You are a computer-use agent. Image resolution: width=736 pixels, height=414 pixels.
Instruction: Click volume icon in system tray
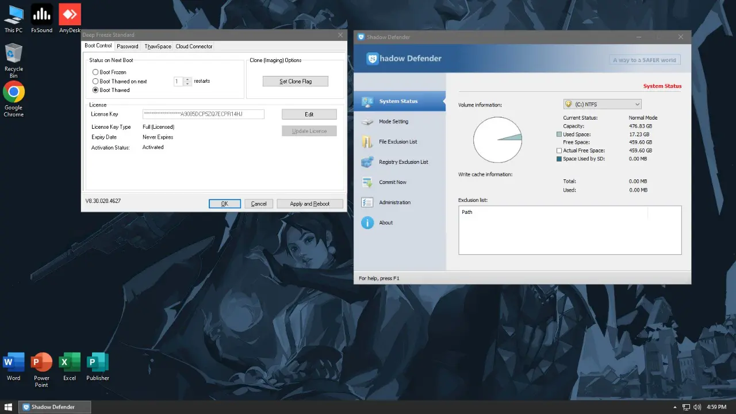[x=697, y=407]
